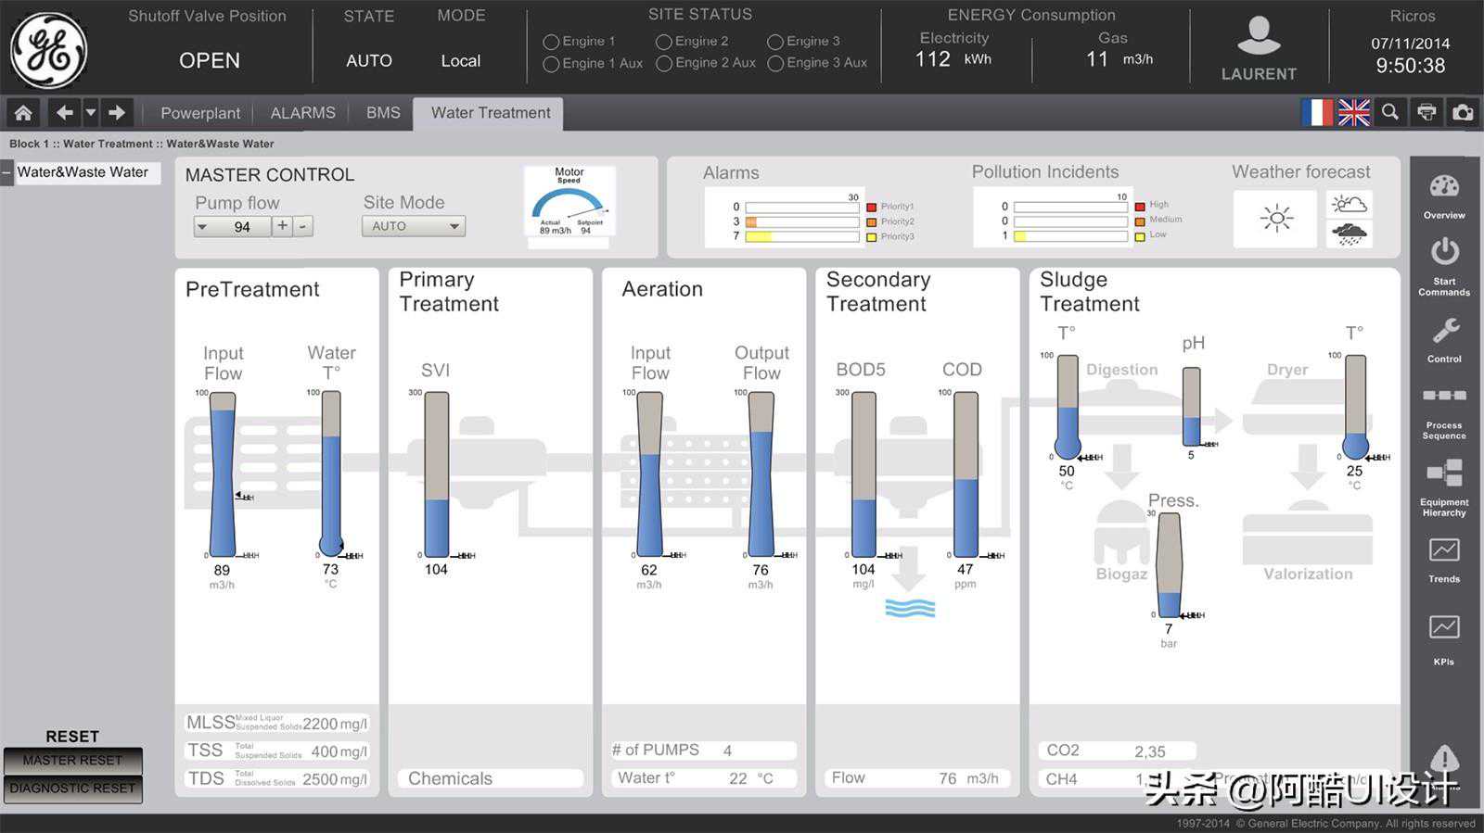Open the Control wrench icon
This screenshot has width=1484, height=833.
click(x=1444, y=331)
